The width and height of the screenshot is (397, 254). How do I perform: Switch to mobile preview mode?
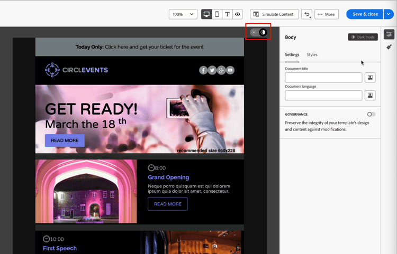pos(217,14)
